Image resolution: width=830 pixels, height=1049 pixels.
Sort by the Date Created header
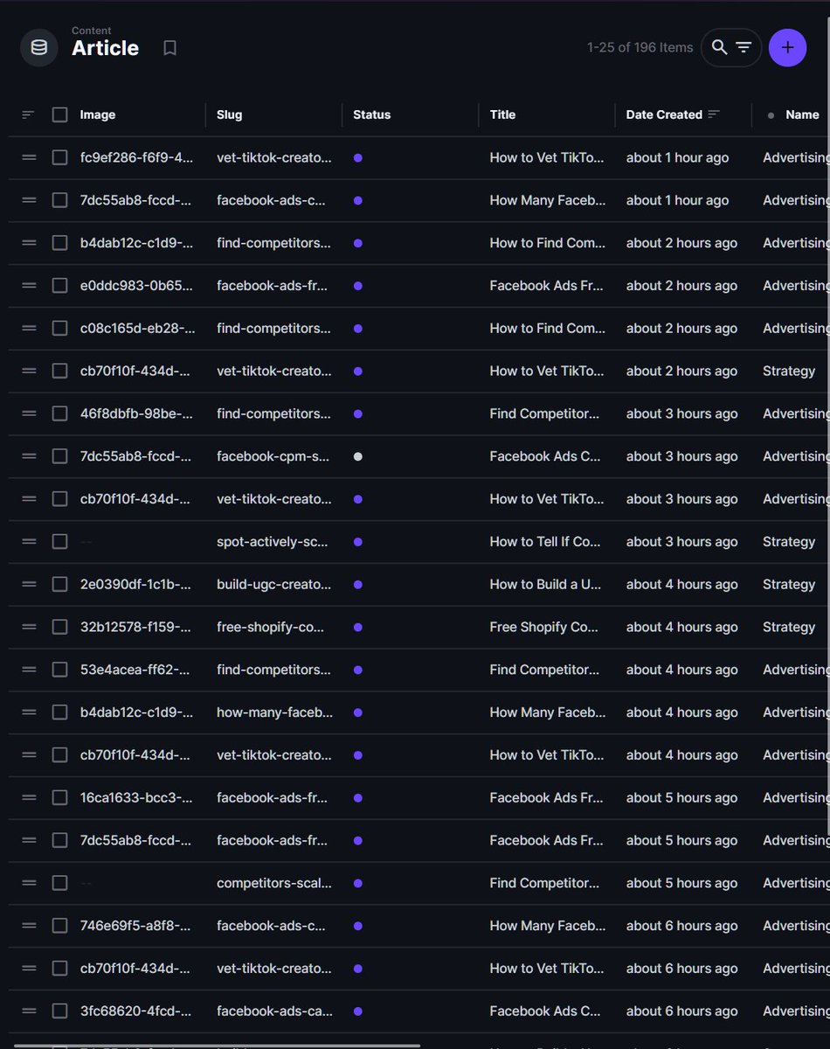664,115
